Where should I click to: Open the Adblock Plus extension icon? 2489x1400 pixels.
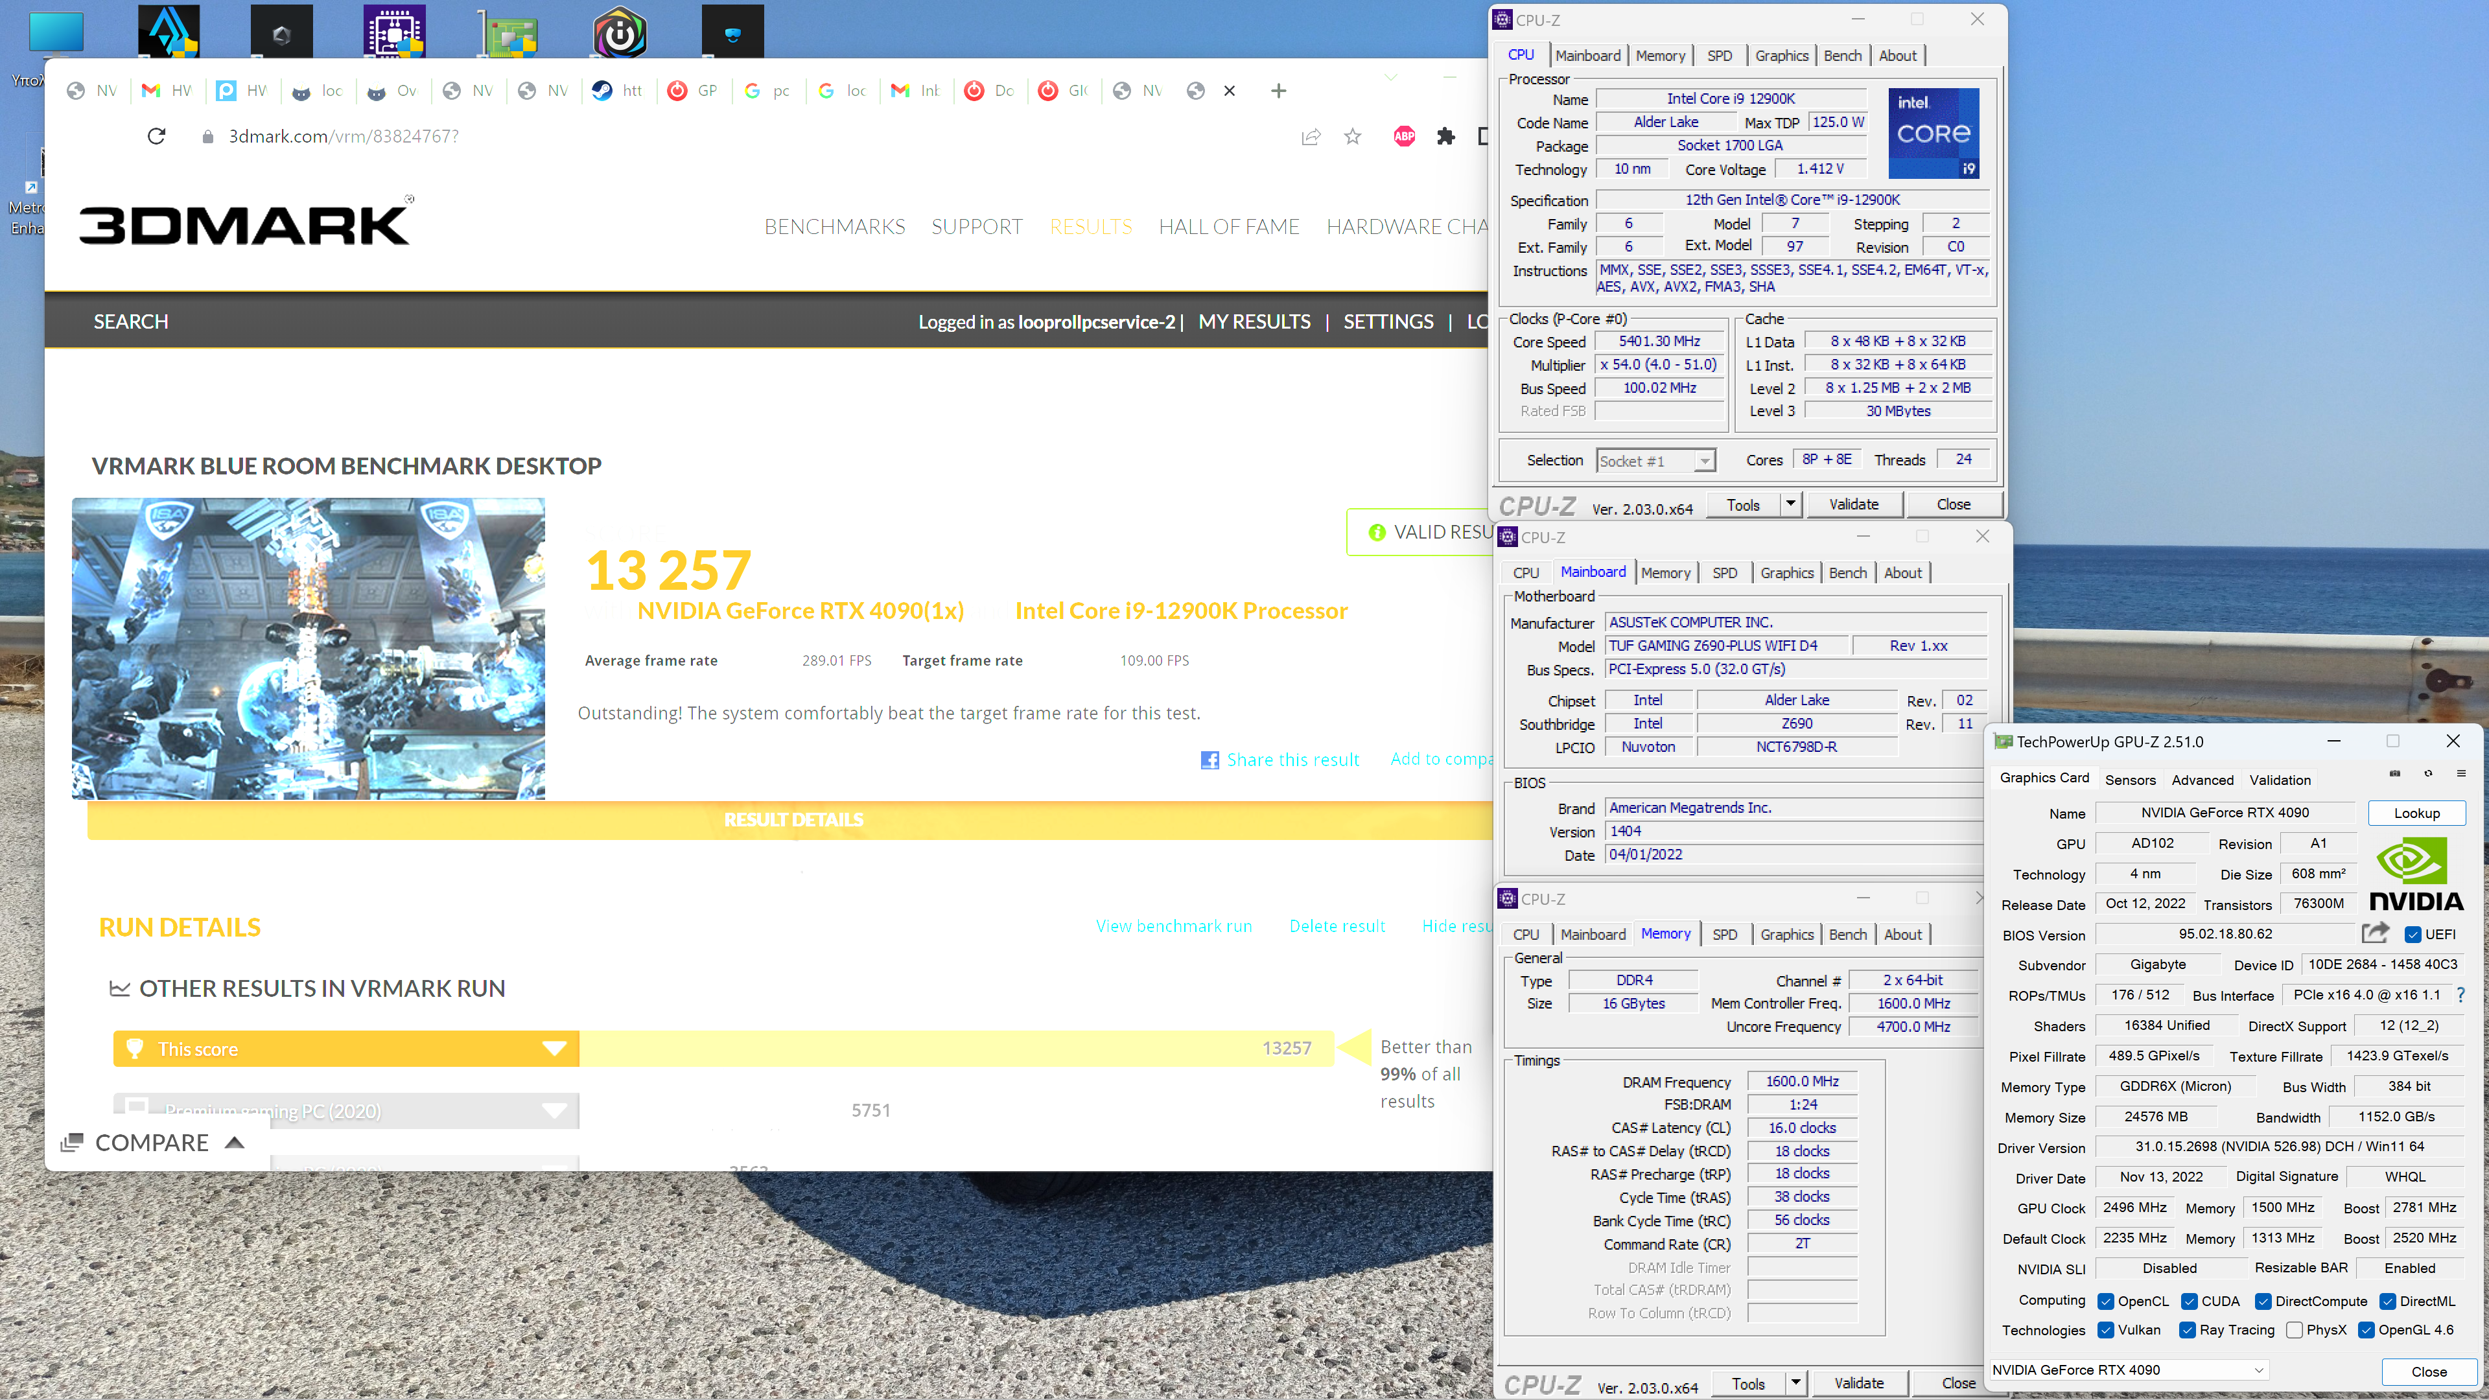(1404, 136)
